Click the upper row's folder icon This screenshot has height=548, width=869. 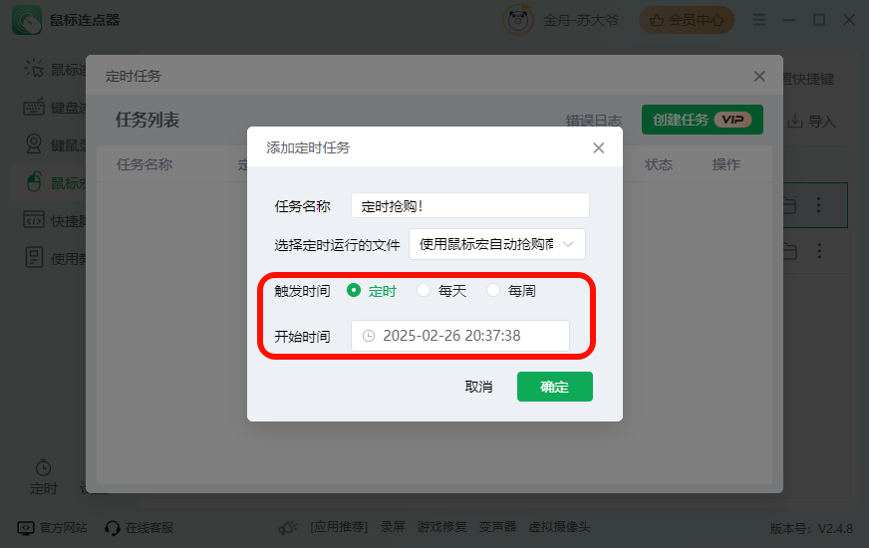click(x=789, y=205)
